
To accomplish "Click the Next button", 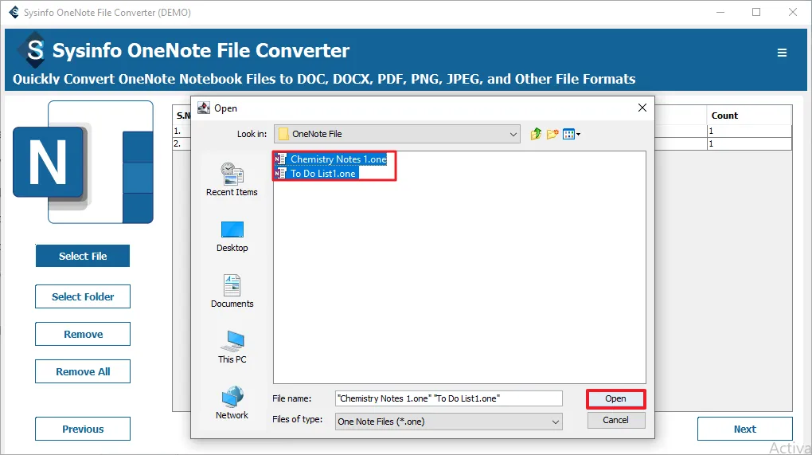I will (744, 429).
